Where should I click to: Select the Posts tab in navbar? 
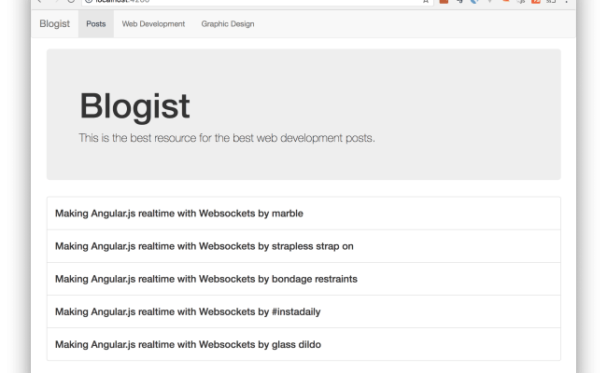[96, 24]
